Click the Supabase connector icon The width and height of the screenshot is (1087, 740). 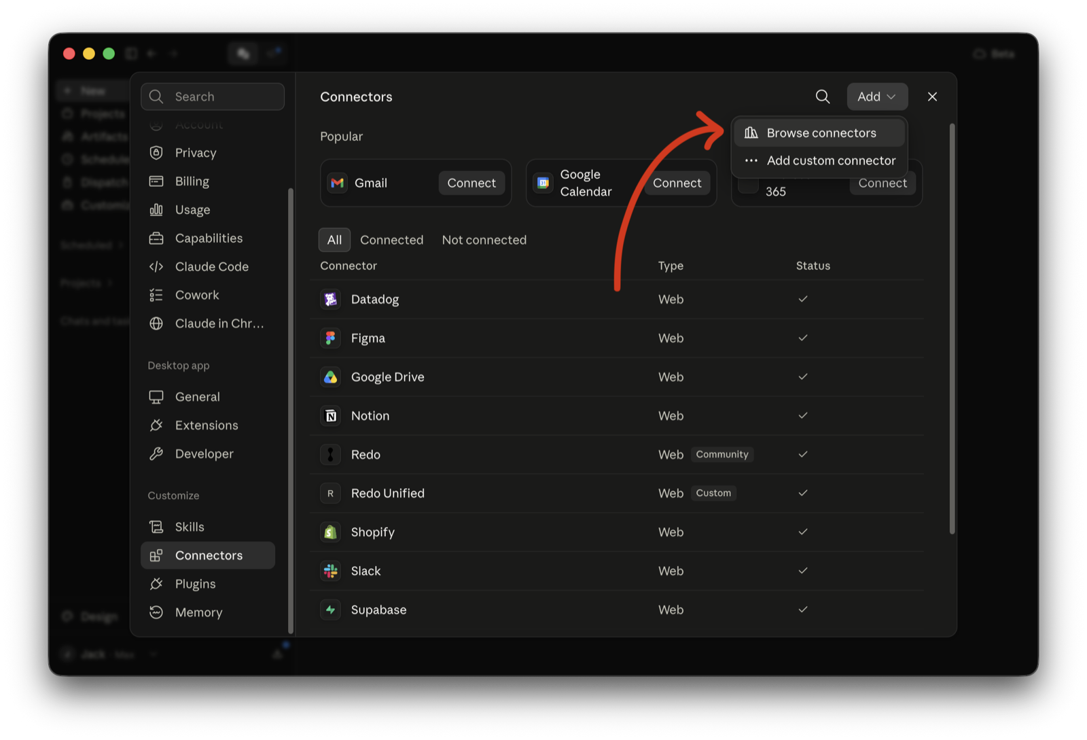click(331, 610)
